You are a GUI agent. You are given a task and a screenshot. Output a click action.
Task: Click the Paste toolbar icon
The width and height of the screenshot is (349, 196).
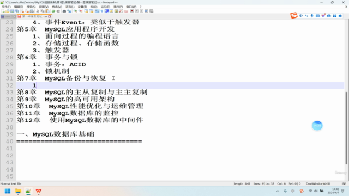[x=47, y=11]
